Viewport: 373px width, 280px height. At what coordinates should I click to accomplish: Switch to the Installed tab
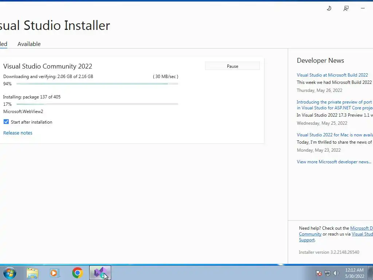4,44
